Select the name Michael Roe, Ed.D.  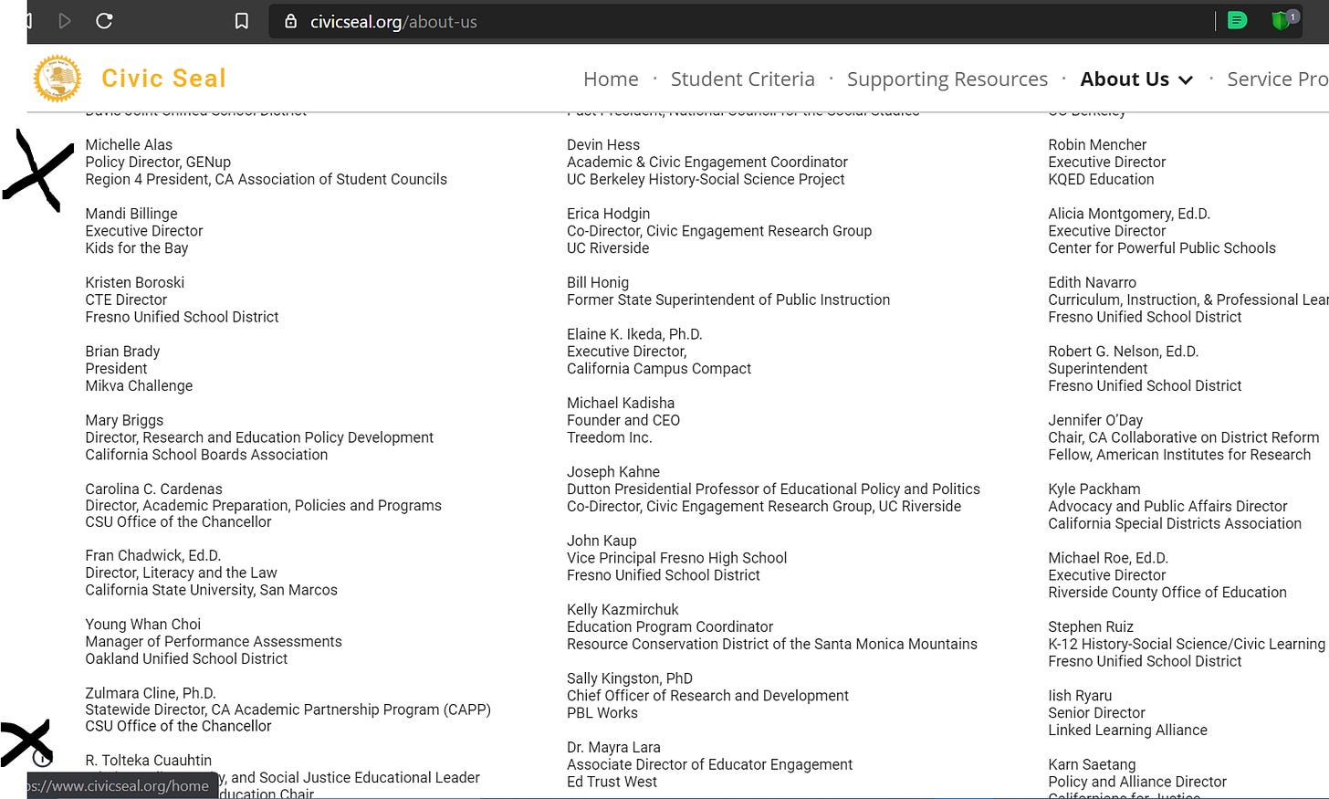1108,558
